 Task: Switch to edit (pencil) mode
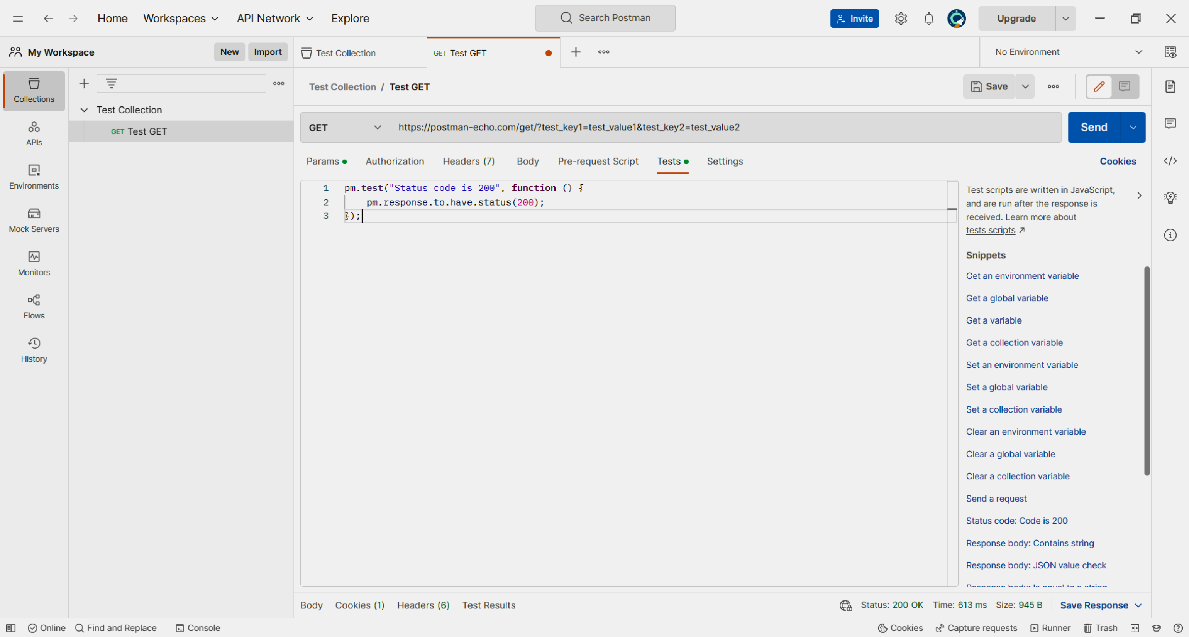pyautogui.click(x=1099, y=86)
